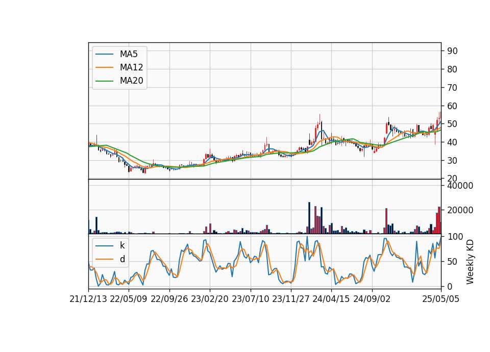Click the price axis value 30
490x352 pixels.
coord(452,161)
